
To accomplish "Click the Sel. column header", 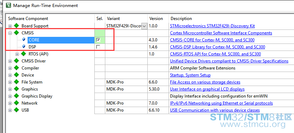I will point(100,19).
